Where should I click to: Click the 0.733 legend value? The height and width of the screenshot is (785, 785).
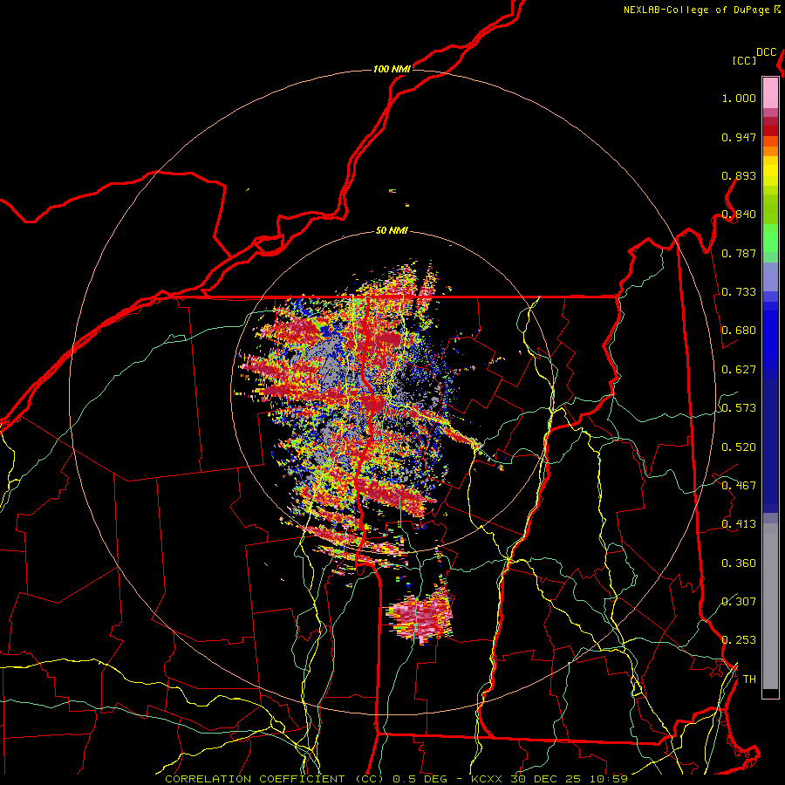(739, 292)
